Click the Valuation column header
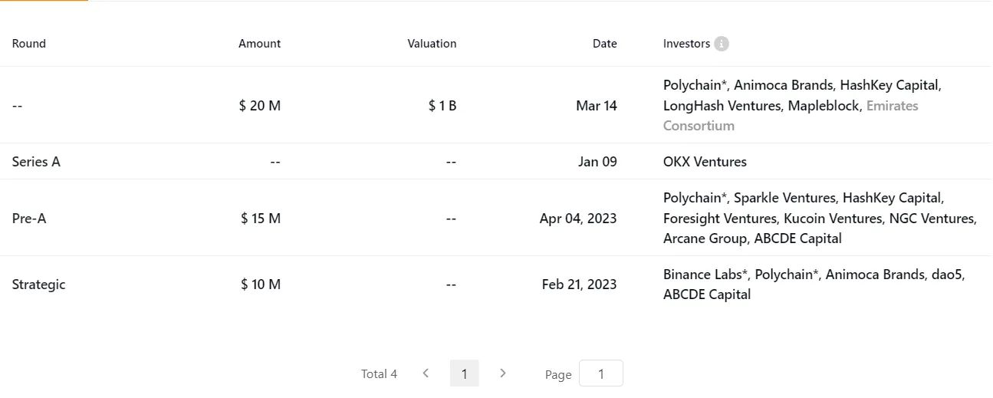 click(432, 44)
